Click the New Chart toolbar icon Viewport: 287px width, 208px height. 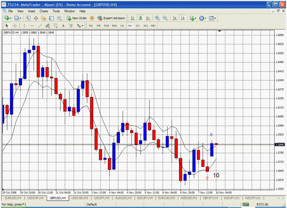click(7, 18)
